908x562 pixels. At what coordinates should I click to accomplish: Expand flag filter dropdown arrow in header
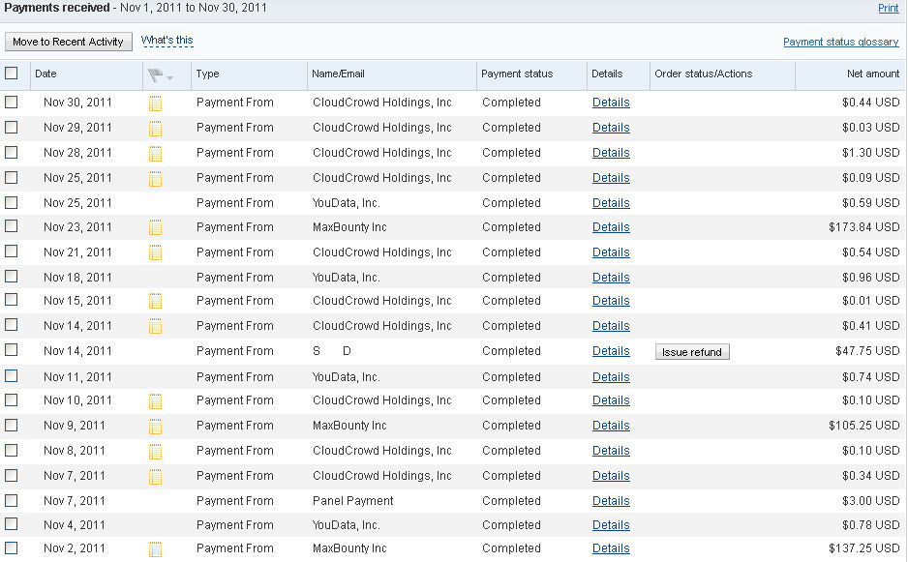point(169,77)
